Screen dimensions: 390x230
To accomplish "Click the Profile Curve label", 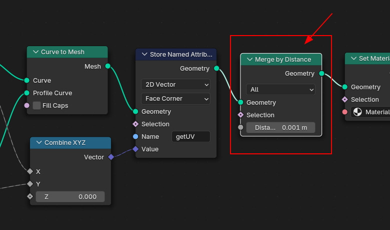I will coord(52,93).
